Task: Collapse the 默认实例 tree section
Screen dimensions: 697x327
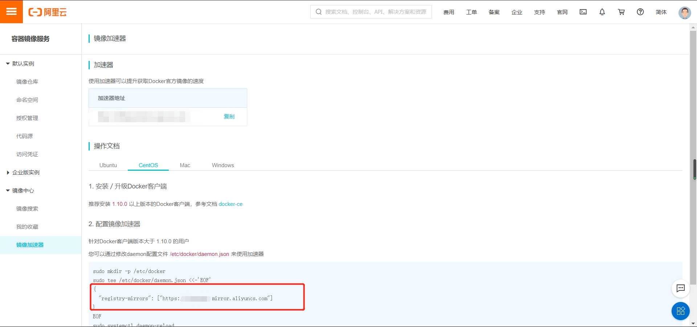Action: [x=8, y=63]
